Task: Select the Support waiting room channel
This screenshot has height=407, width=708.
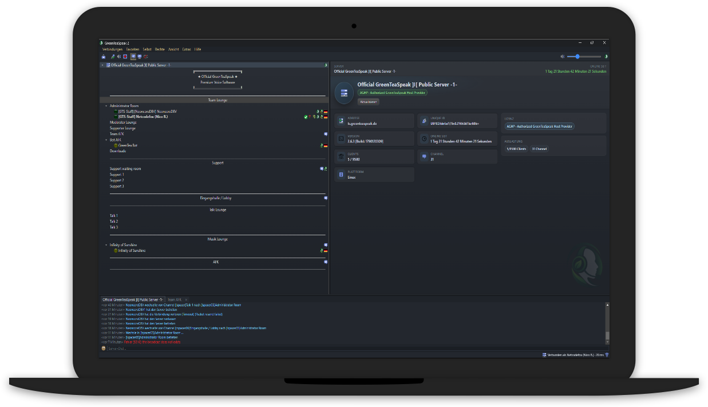Action: point(125,169)
